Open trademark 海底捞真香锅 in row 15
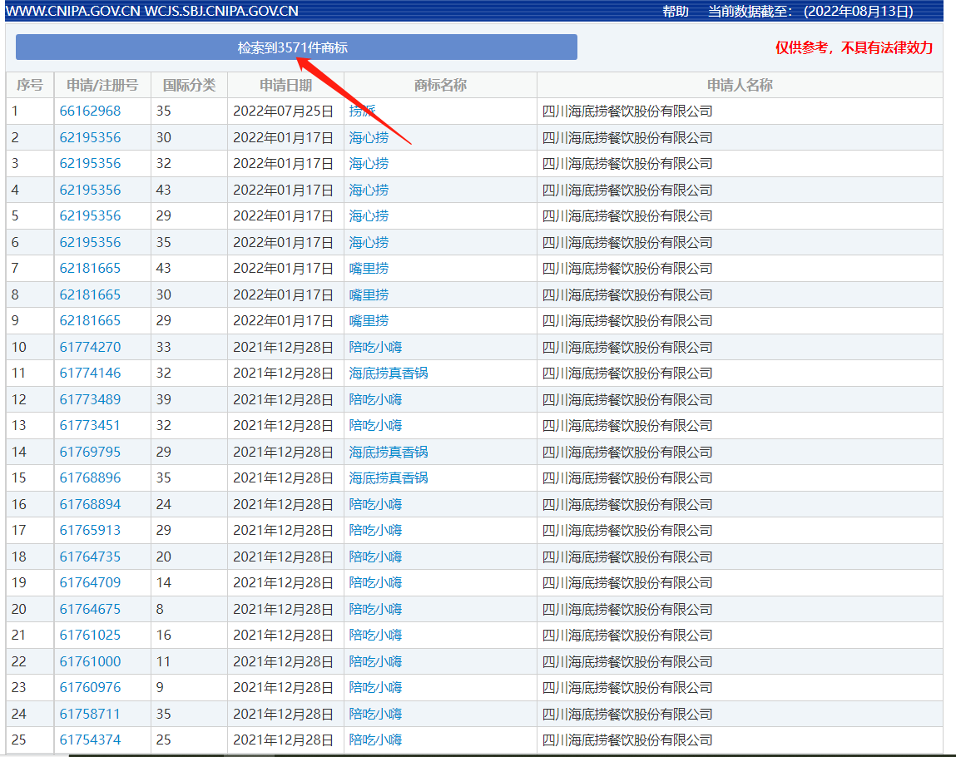Image resolution: width=956 pixels, height=757 pixels. [389, 477]
